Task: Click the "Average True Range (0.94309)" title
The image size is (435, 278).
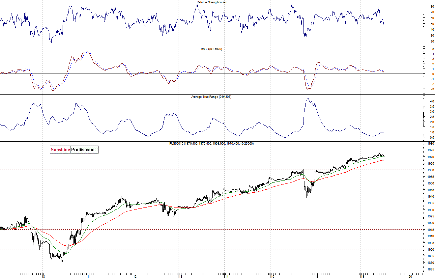Action: [211, 97]
